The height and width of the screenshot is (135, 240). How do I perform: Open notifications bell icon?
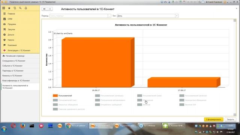click(x=26, y=8)
